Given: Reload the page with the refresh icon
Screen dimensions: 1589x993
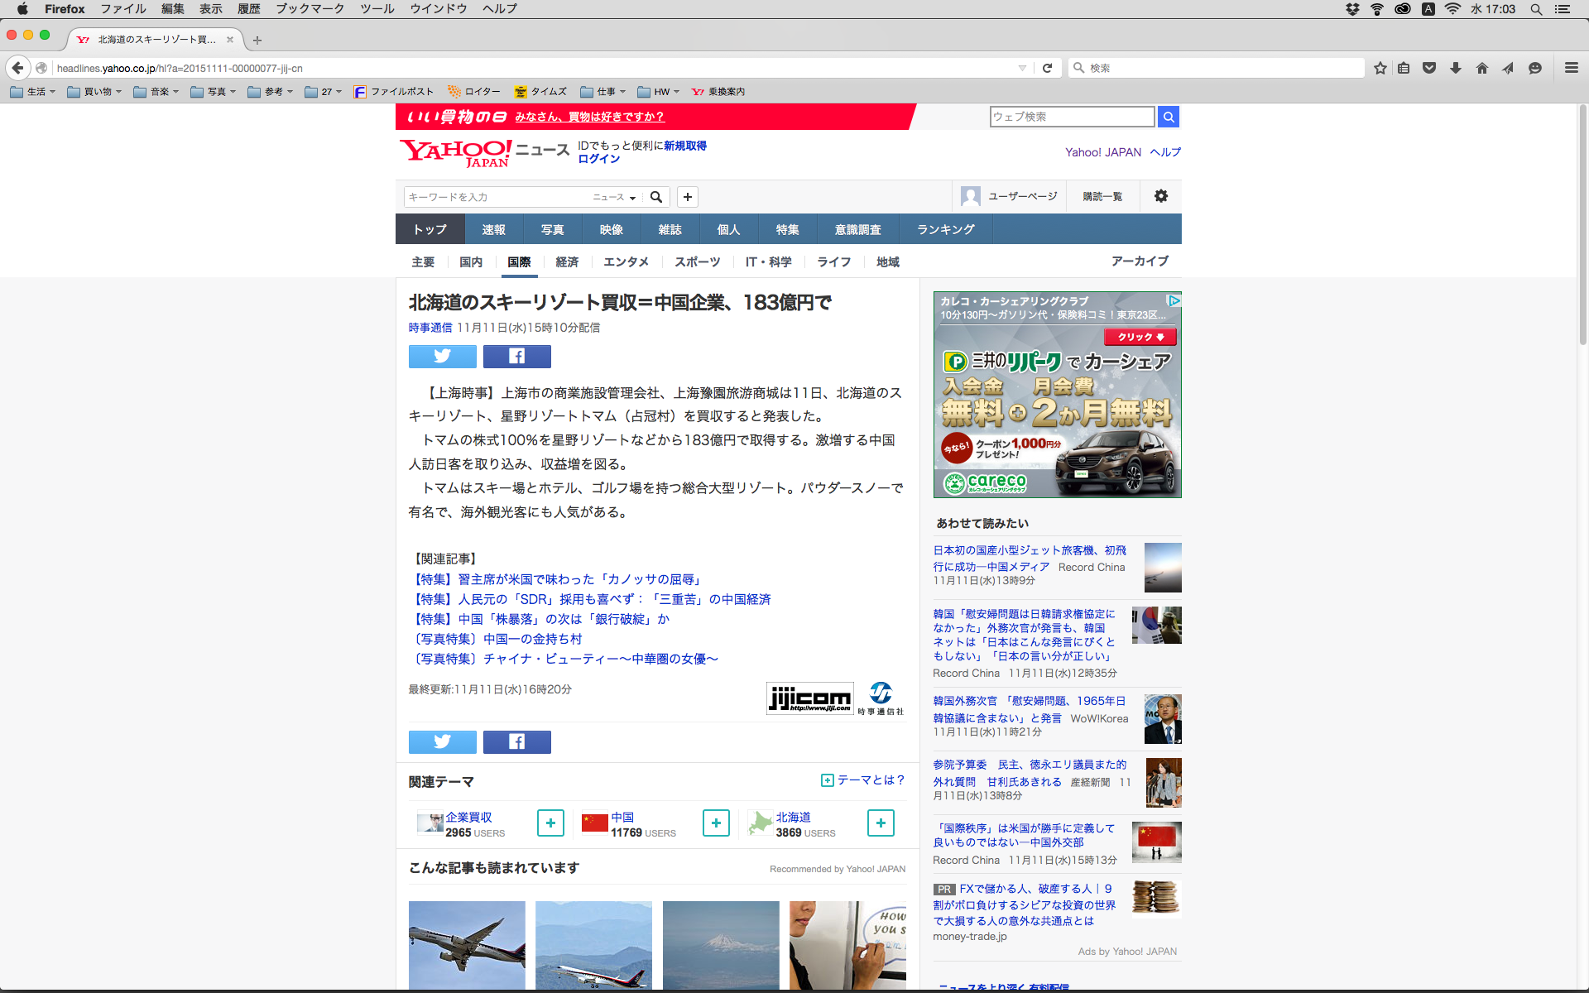Looking at the screenshot, I should (x=1047, y=68).
